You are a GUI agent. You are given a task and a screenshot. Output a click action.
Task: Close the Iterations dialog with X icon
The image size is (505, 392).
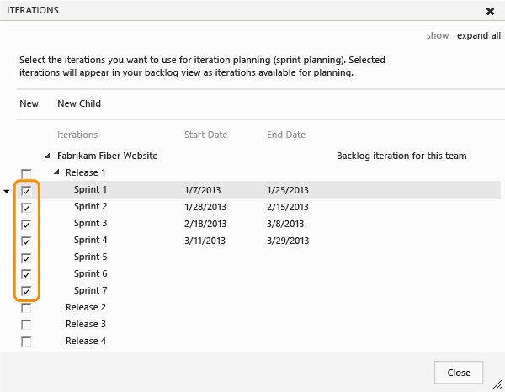(x=490, y=12)
